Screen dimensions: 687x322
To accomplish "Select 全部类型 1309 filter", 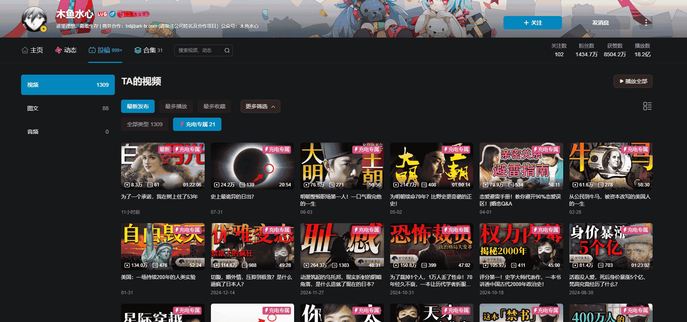I will 145,124.
